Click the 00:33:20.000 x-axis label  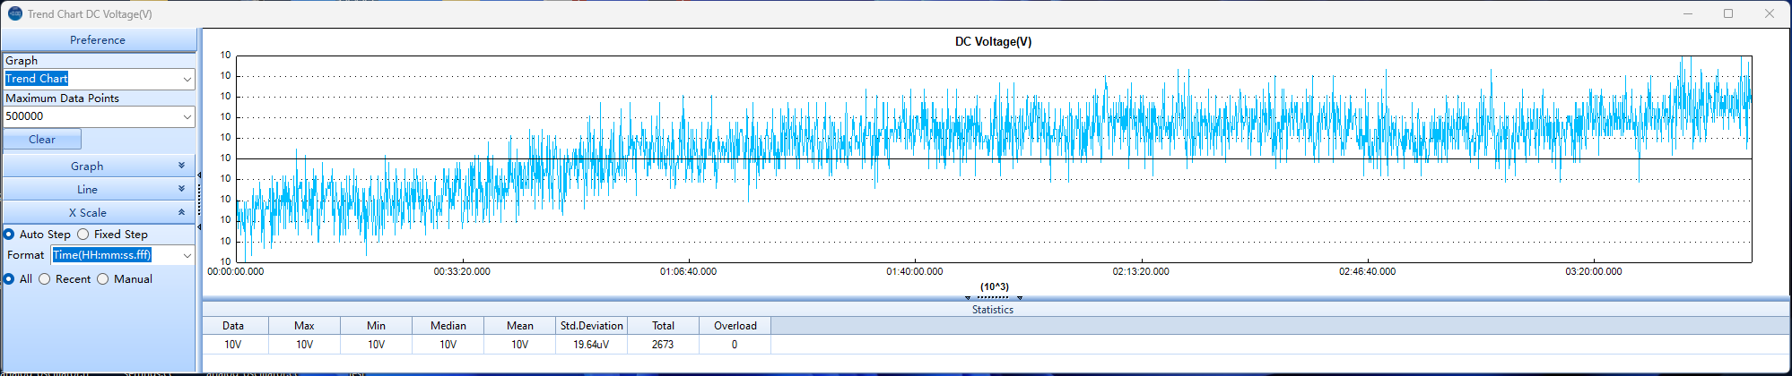pyautogui.click(x=462, y=271)
